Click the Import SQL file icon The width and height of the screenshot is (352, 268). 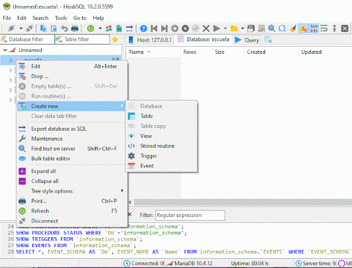(x=119, y=29)
